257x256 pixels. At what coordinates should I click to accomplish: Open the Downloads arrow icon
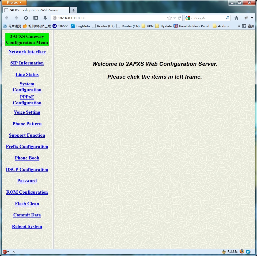(45, 18)
